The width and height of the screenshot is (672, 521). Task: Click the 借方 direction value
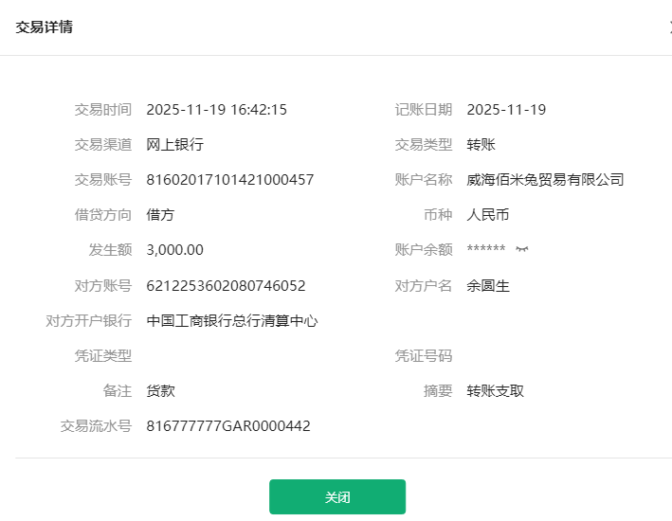(x=161, y=215)
